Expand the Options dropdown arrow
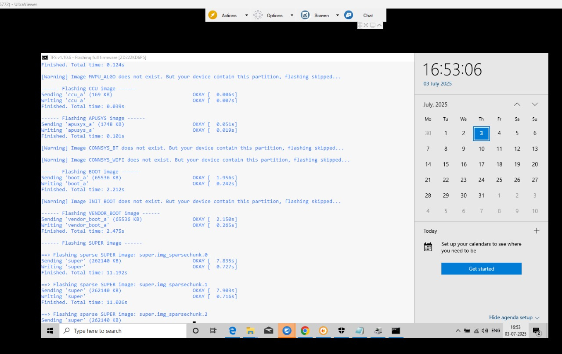 pyautogui.click(x=292, y=15)
